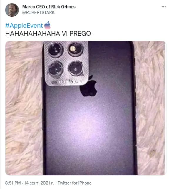Select the HAHAHAHAHAHA VI PREGO- tweet text
Viewport: 169px width, 189px height.
click(x=49, y=34)
